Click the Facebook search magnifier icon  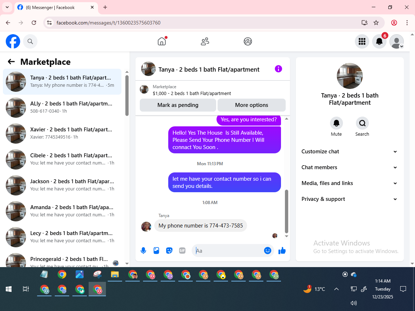tap(30, 41)
